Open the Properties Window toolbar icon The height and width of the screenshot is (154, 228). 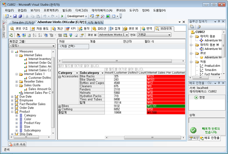coord(97,16)
